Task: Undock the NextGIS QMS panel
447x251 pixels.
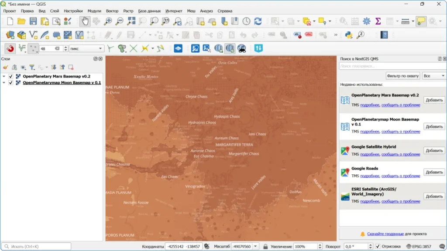Action: [x=440, y=59]
